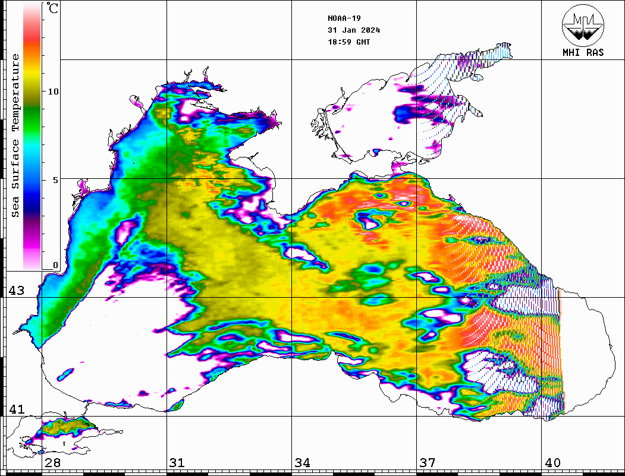Click the MHI RAS logo emblem

pyautogui.click(x=583, y=25)
